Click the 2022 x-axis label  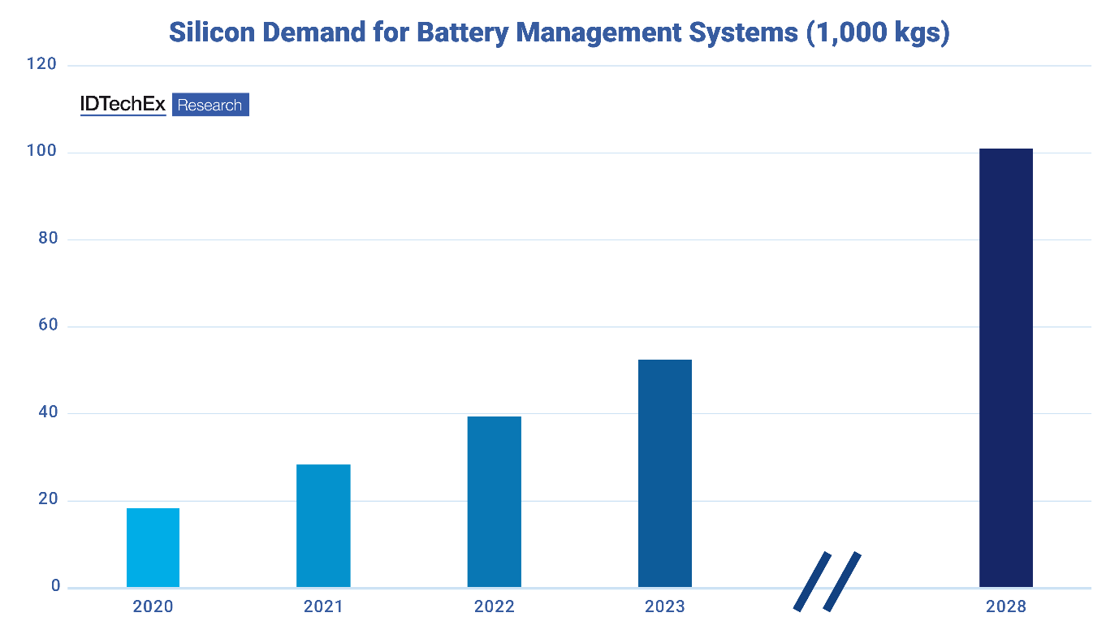coord(494,606)
